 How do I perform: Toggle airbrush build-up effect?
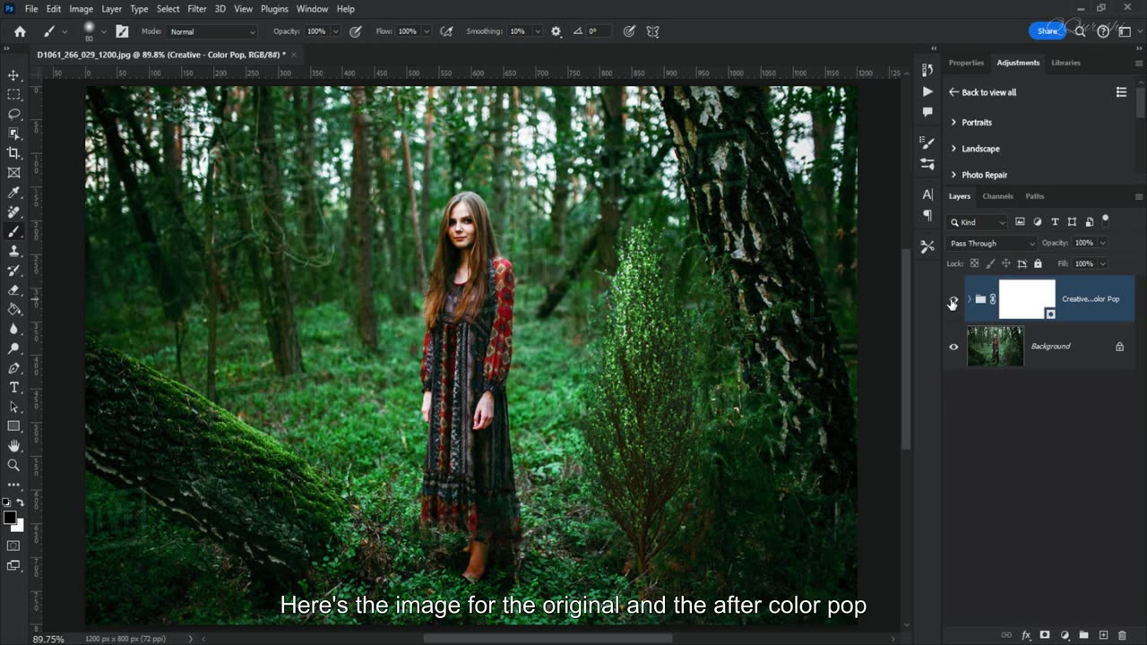tap(447, 31)
